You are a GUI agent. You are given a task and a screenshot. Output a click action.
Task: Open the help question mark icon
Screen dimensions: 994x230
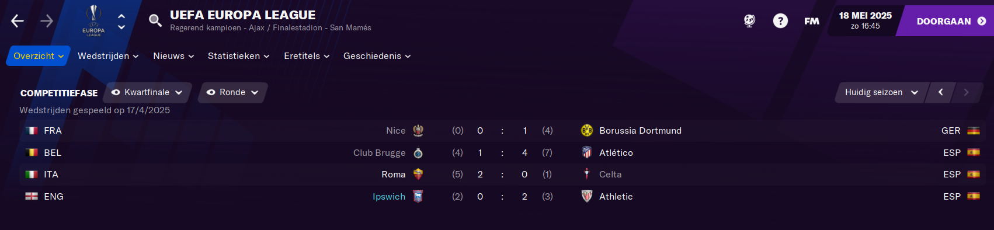780,21
